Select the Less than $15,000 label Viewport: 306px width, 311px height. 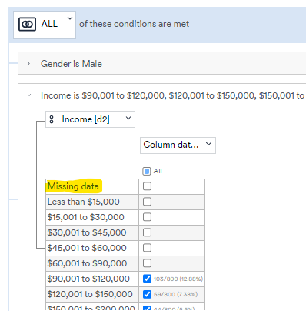[x=84, y=202]
